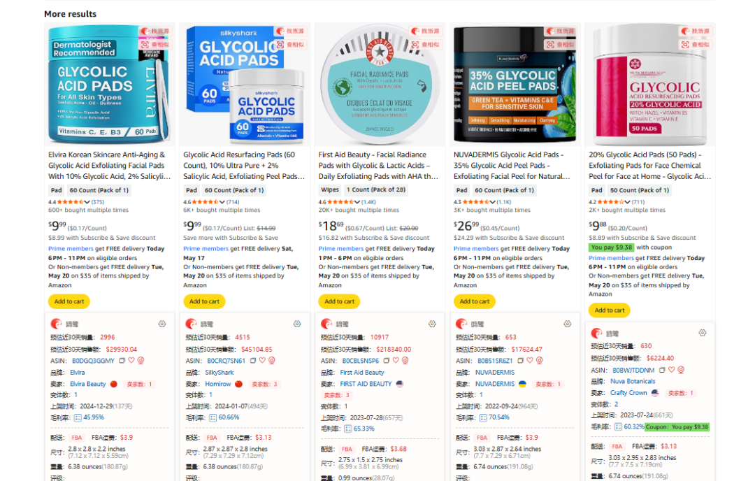Expand the 4.6 star rating chevron for SilkyShark pads

coord(222,202)
